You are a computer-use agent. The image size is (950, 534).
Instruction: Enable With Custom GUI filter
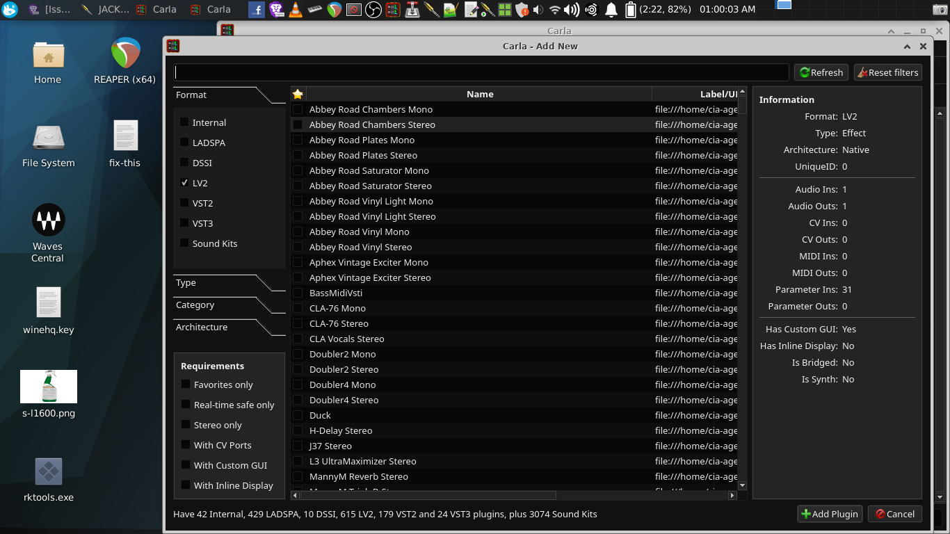tap(186, 465)
